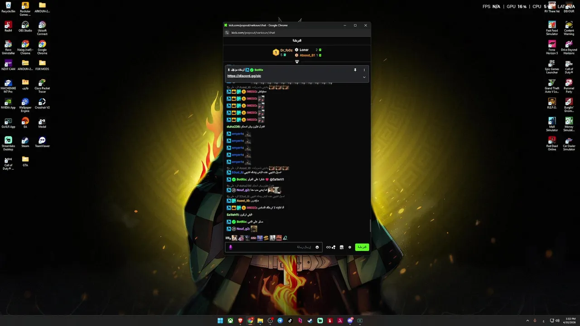Open the shop icon near chat input
The height and width of the screenshot is (326, 580).
pos(342,247)
